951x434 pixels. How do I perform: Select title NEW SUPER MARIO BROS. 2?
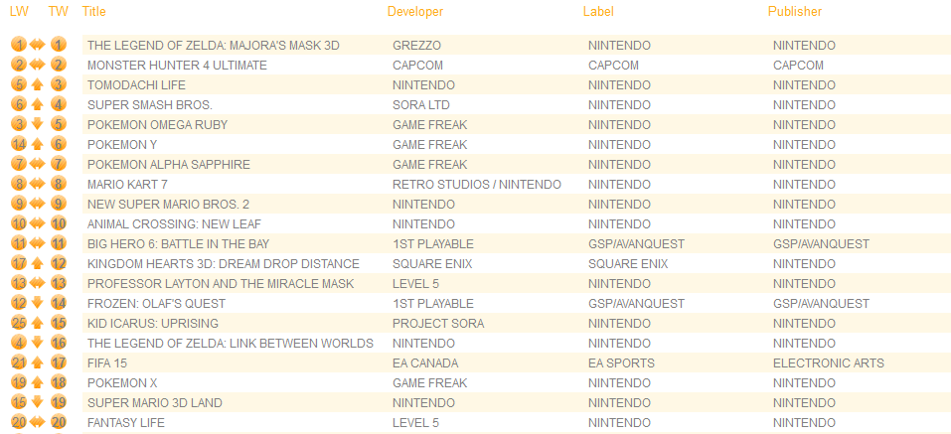(x=168, y=205)
